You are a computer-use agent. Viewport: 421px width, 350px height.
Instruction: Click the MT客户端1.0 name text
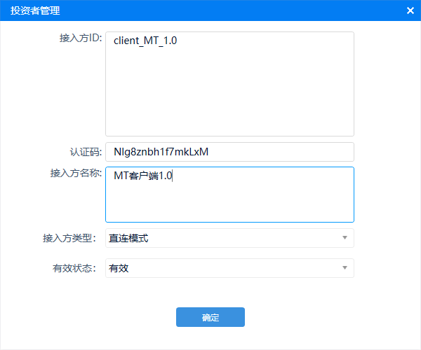[142, 176]
